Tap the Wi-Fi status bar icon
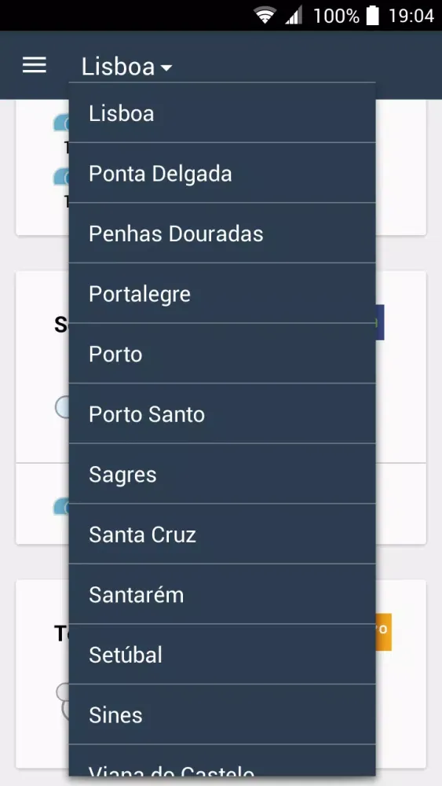This screenshot has height=786, width=442. tap(265, 16)
